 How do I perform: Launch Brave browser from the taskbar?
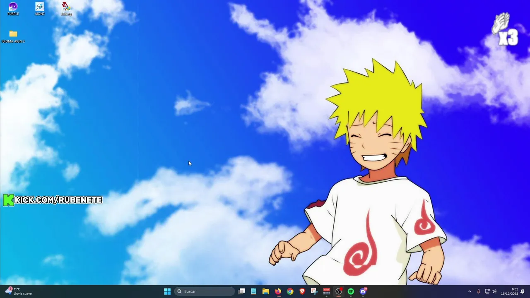[x=302, y=291]
